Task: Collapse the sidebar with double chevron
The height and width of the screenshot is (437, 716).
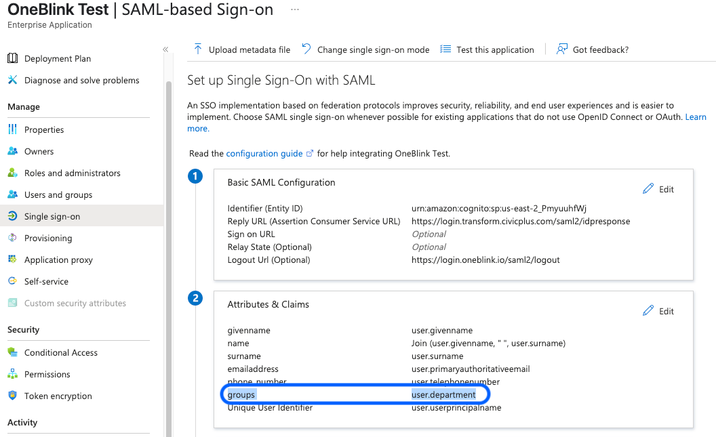Action: click(165, 49)
